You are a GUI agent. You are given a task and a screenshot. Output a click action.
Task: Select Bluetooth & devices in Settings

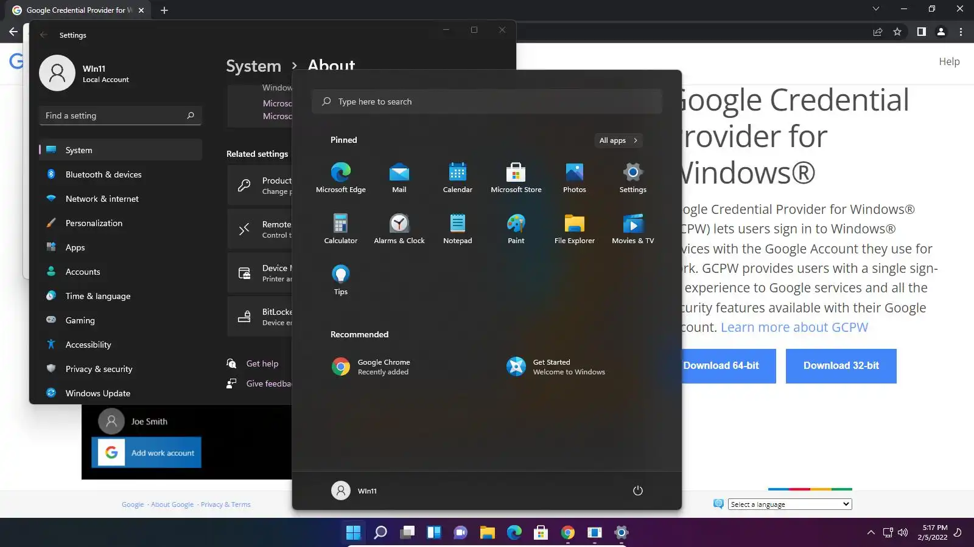tap(121, 174)
